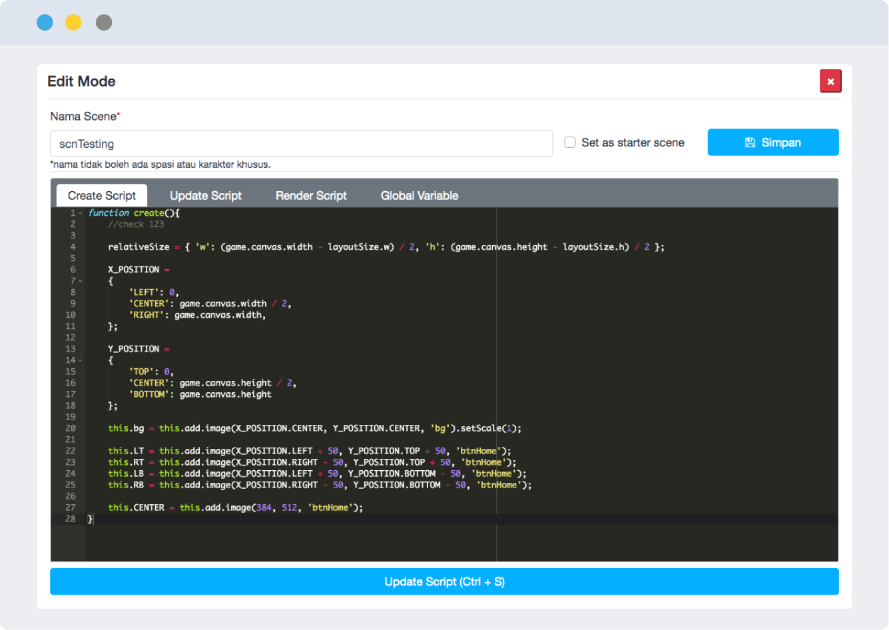This screenshot has height=630, width=889.
Task: Click the 'function create(){' line
Action: (x=134, y=213)
